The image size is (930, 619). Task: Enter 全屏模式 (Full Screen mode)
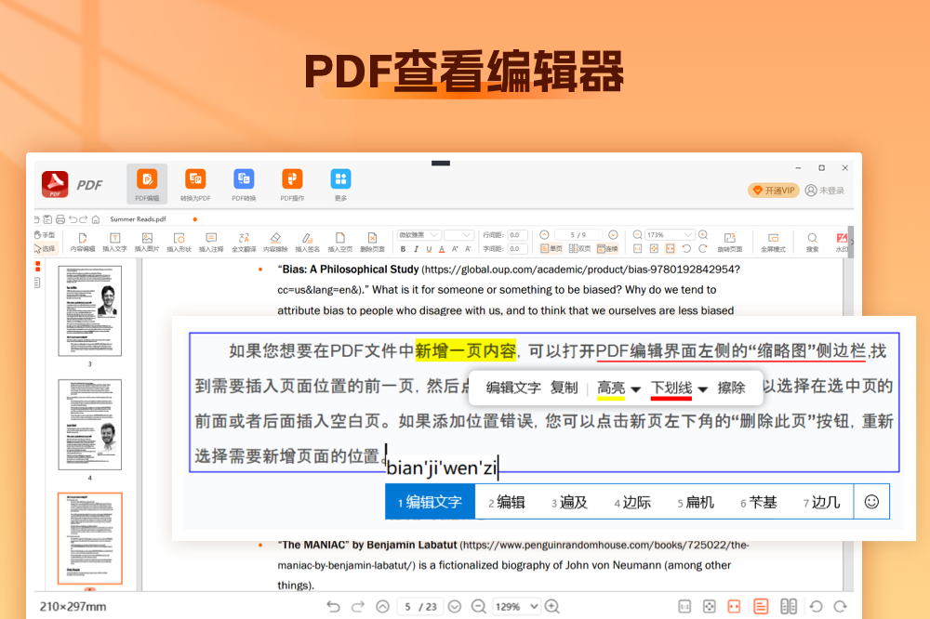[774, 241]
